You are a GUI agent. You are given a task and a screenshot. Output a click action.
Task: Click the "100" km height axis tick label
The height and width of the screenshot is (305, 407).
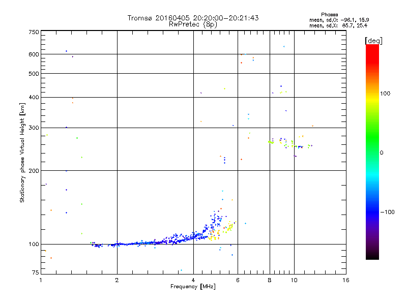(x=34, y=245)
